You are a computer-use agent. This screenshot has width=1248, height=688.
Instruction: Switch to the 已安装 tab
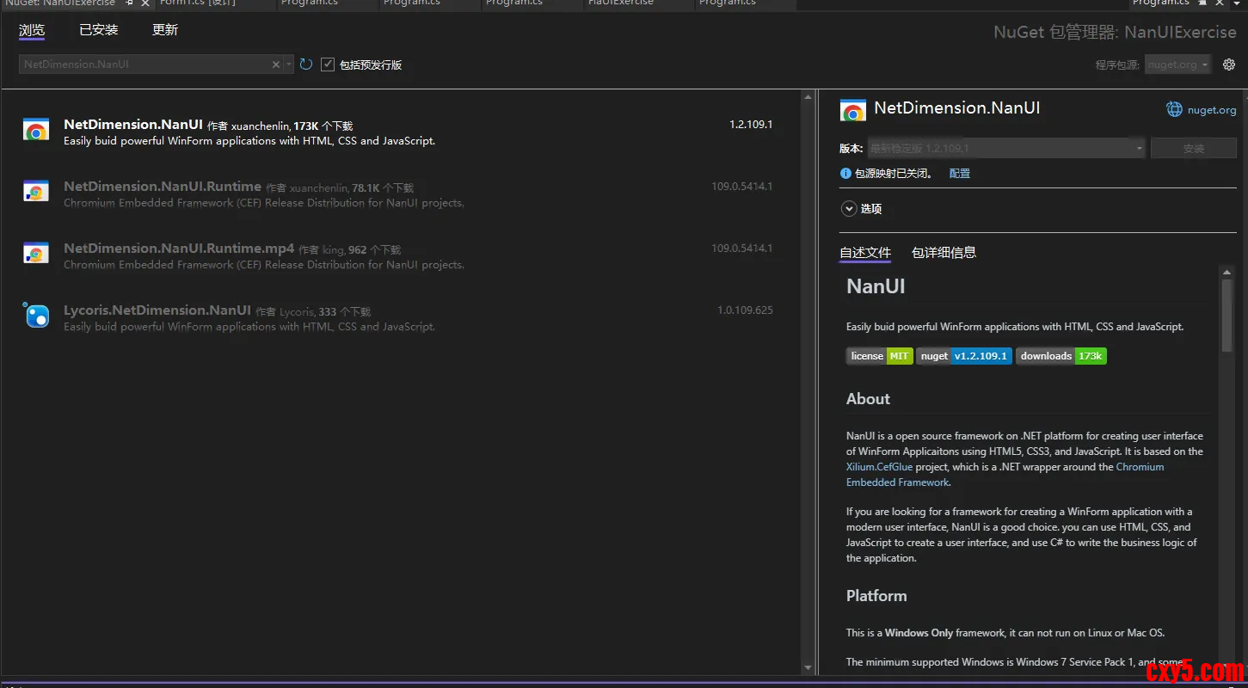[x=98, y=30]
